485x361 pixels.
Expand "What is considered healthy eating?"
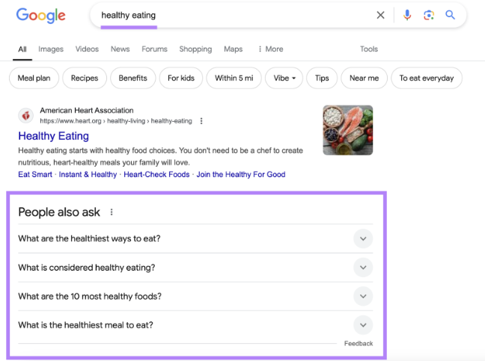pos(195,268)
